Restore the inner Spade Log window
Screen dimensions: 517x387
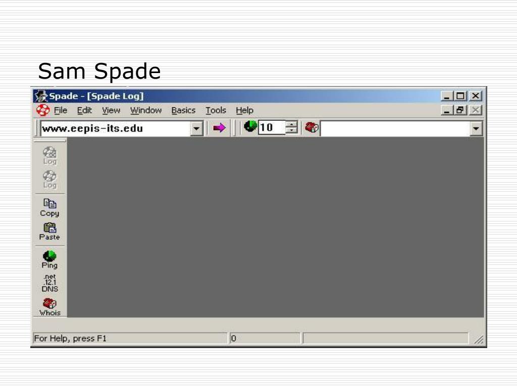point(460,110)
